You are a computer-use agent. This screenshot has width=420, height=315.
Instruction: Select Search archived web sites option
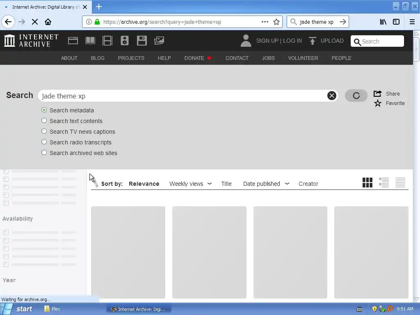pos(44,153)
